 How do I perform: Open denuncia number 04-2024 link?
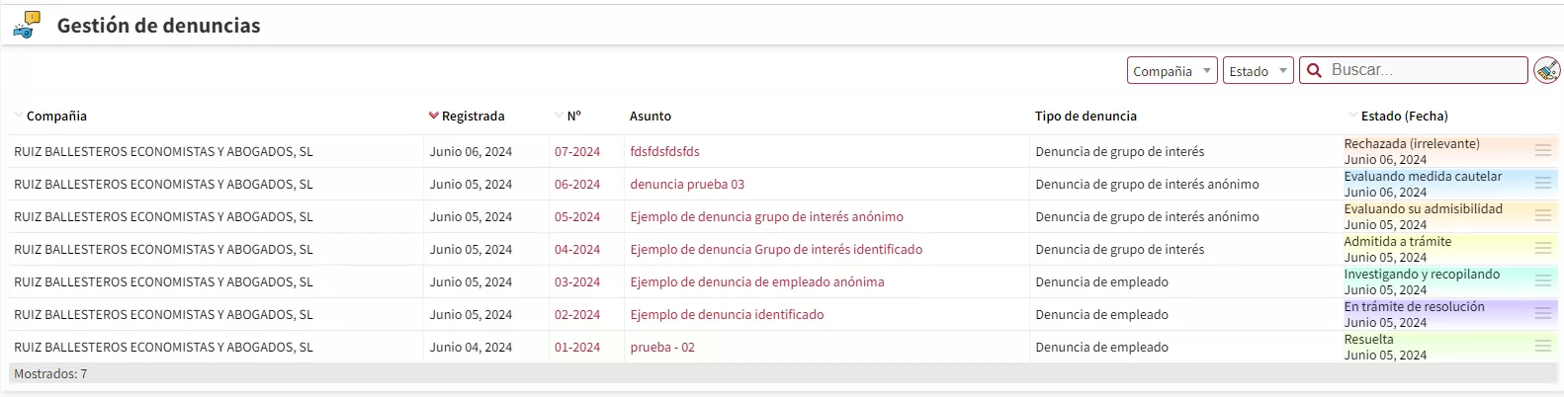point(577,249)
